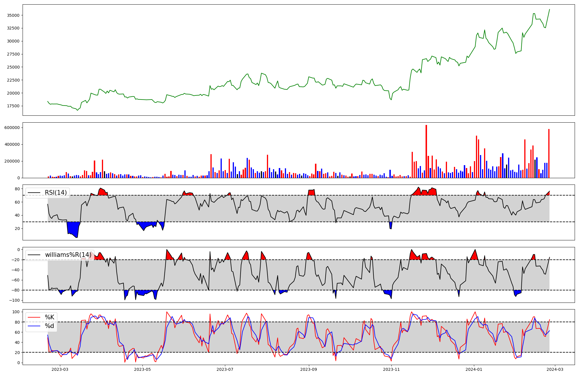Click the 2023-09 x-axis date label
Viewport: 579px width, 376px height.
click(309, 369)
